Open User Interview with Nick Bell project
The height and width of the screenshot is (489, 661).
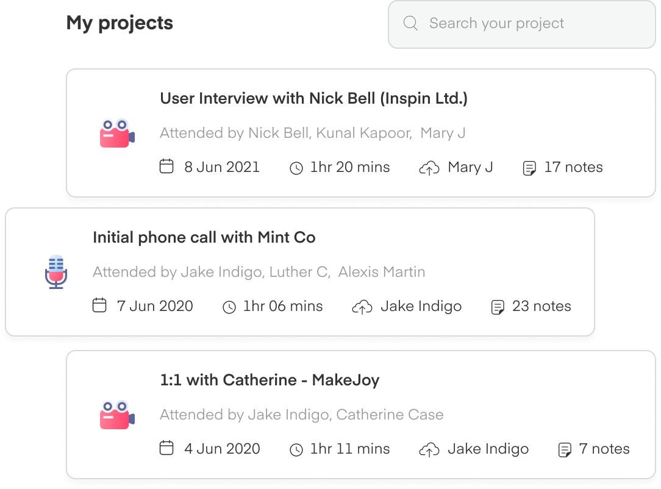pyautogui.click(x=313, y=98)
